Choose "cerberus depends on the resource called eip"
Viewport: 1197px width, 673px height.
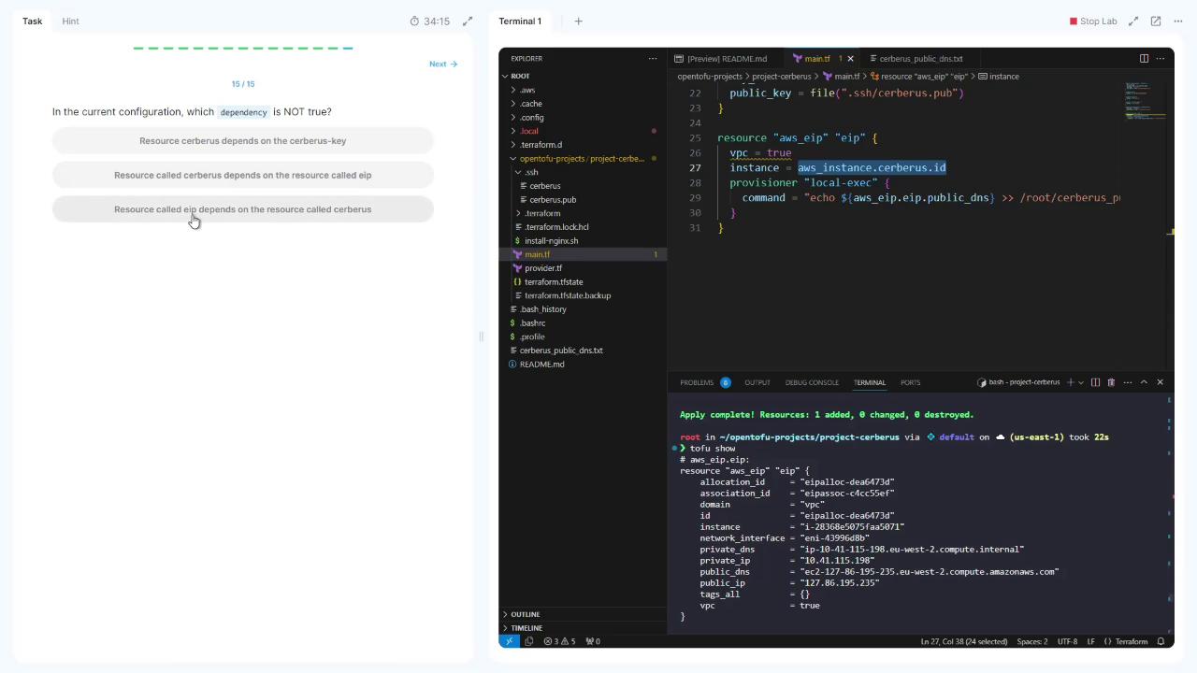point(243,175)
